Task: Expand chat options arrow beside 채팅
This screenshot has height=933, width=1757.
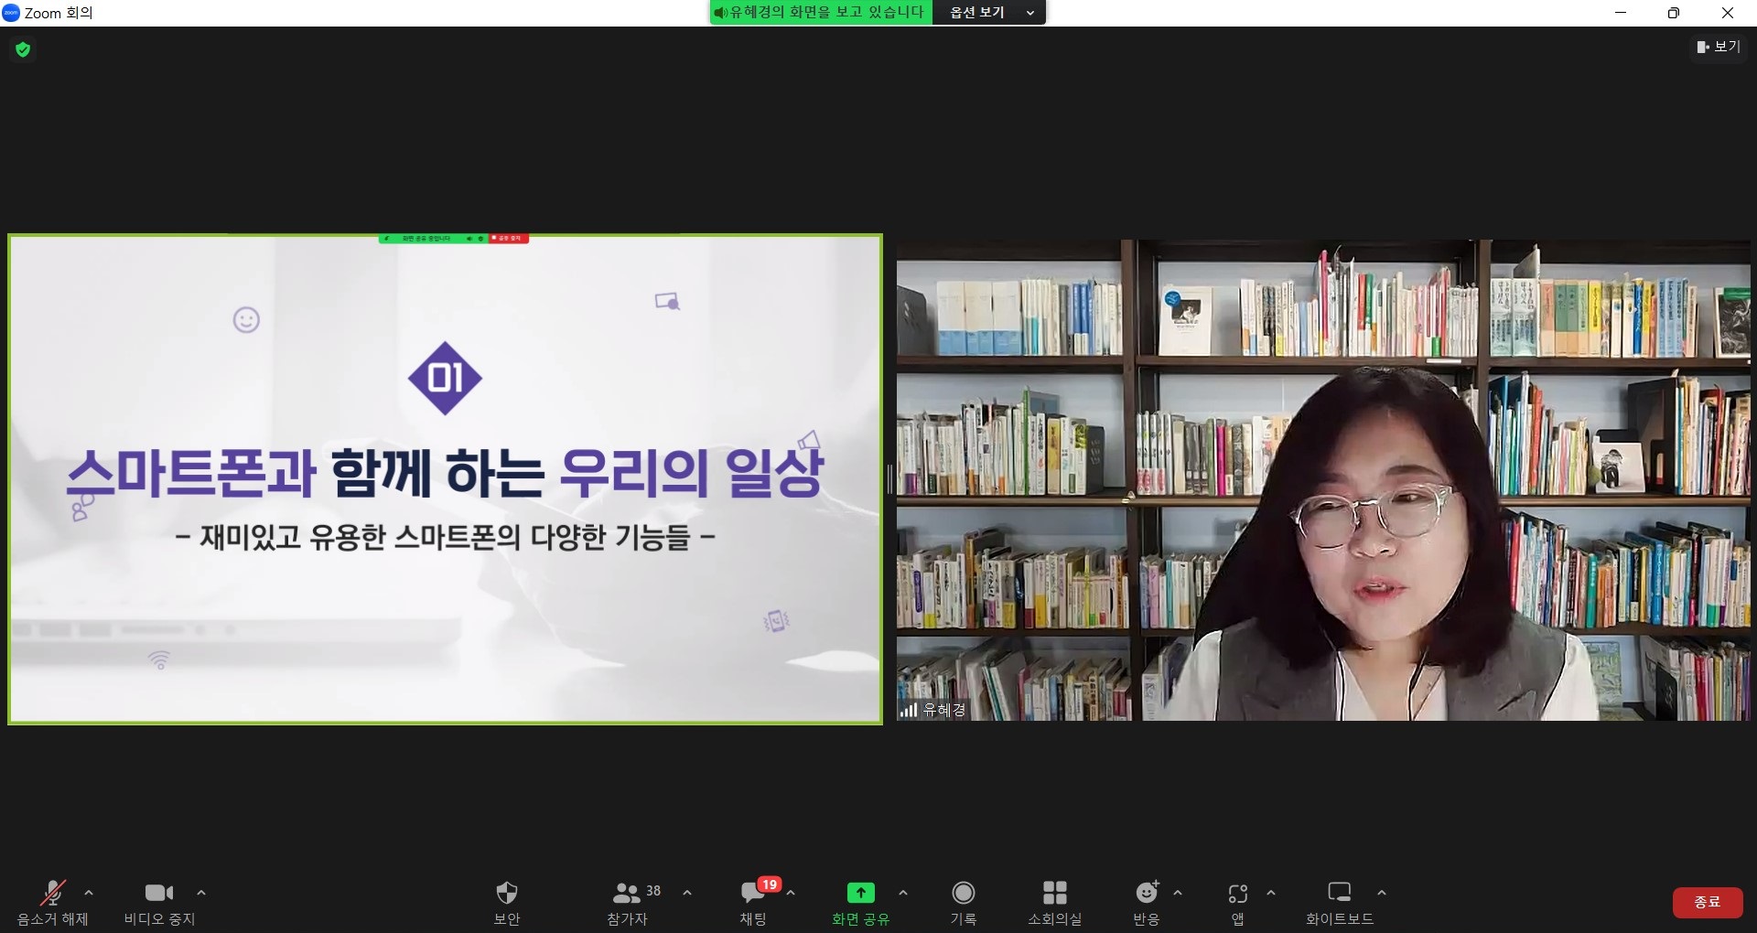Action: click(x=791, y=893)
